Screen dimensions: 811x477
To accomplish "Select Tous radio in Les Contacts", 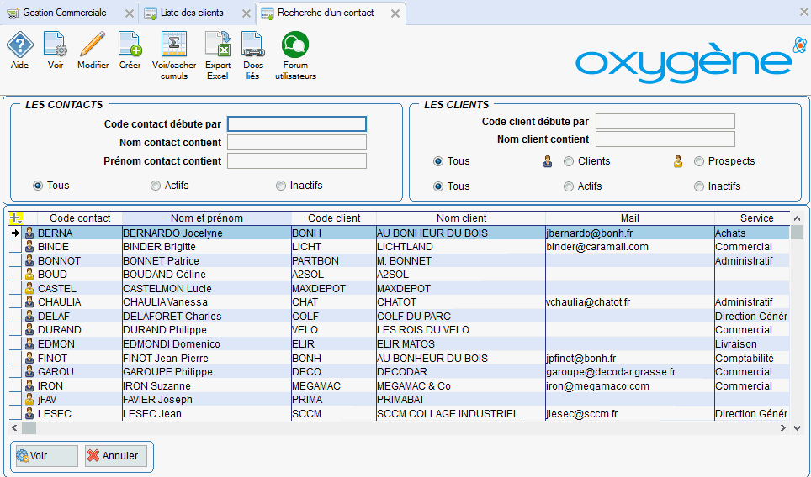I will tap(38, 186).
